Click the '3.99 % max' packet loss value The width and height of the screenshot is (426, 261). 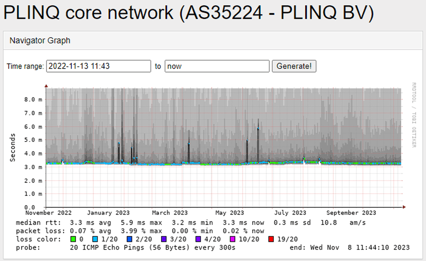coord(141,231)
